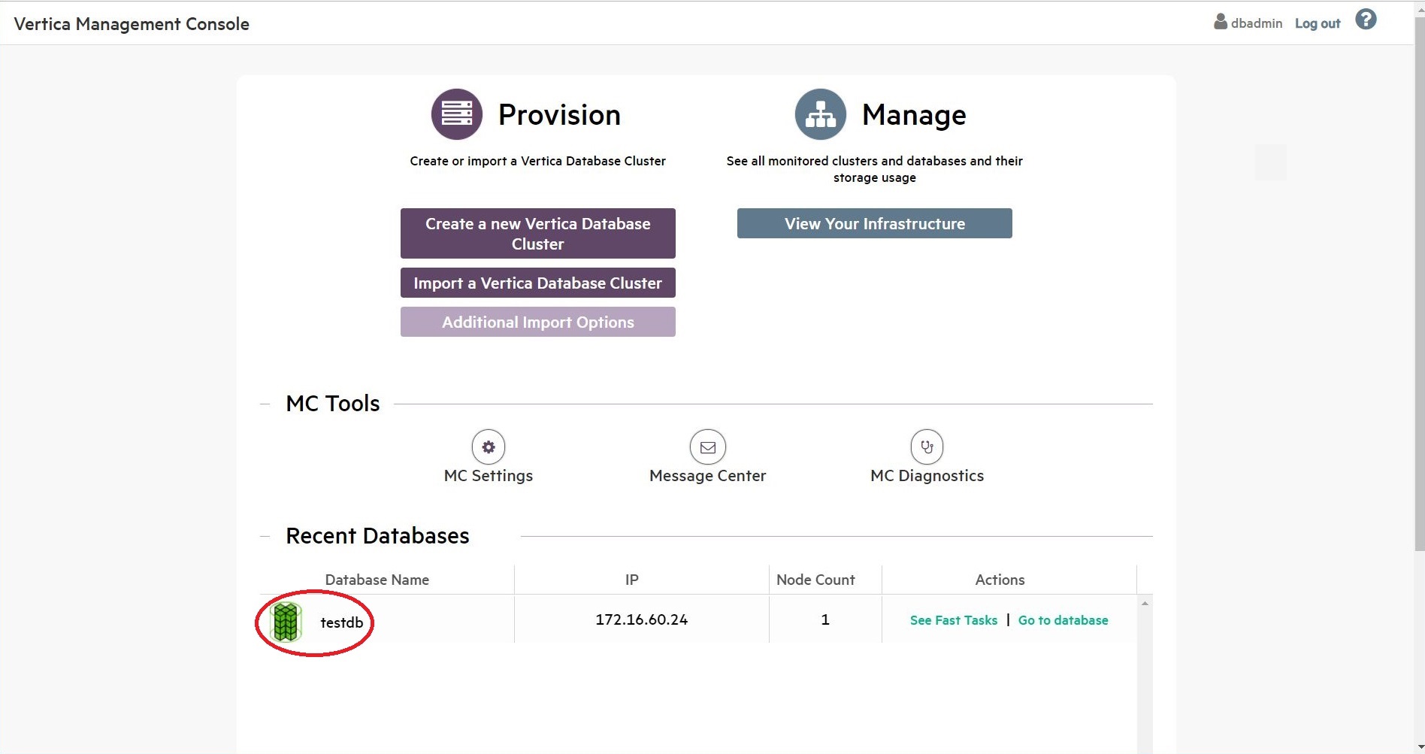Click the testdb database name
This screenshot has height=754, width=1425.
[341, 622]
